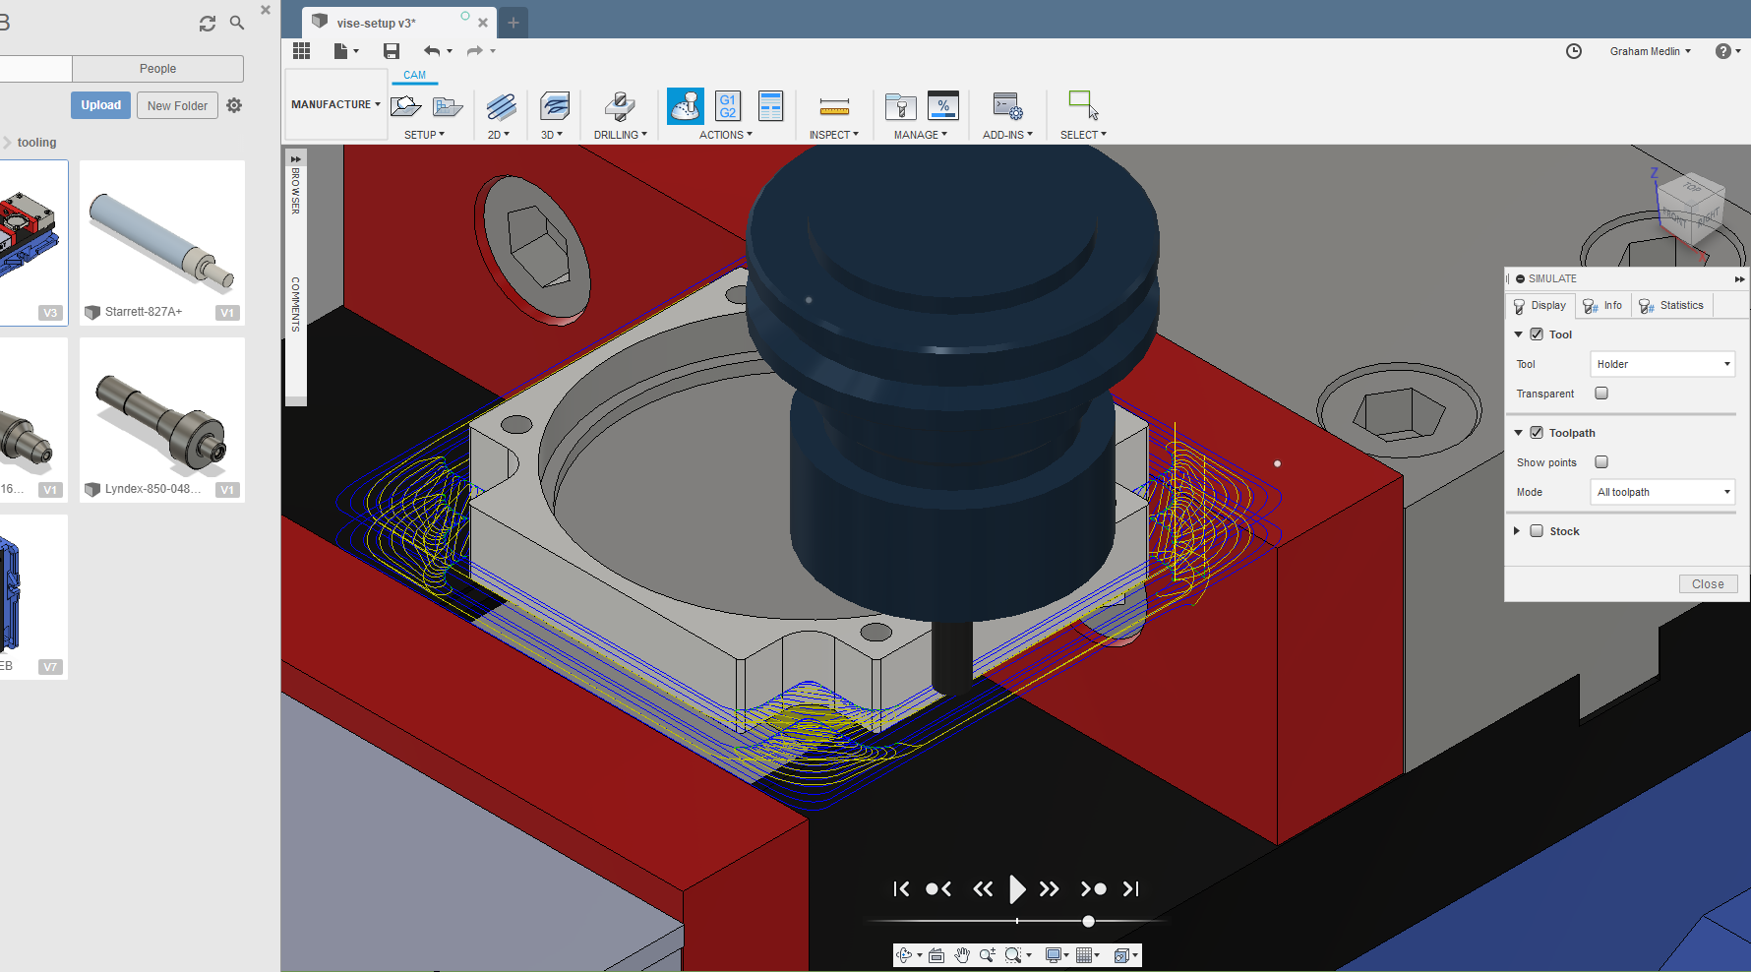This screenshot has height=972, width=1751.
Task: Open the Tool Library icon
Action: (x=900, y=106)
